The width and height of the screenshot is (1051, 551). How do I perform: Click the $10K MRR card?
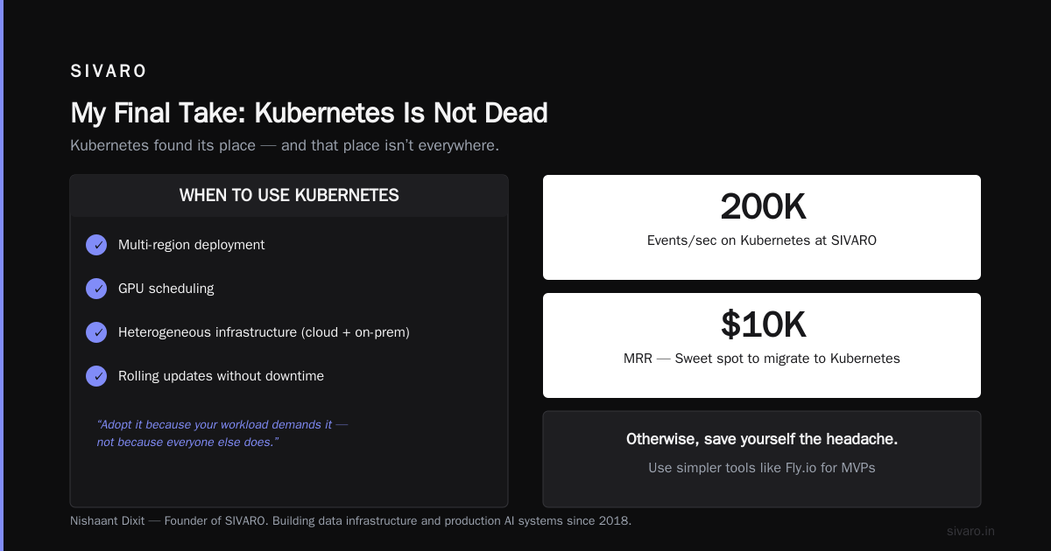tap(762, 345)
